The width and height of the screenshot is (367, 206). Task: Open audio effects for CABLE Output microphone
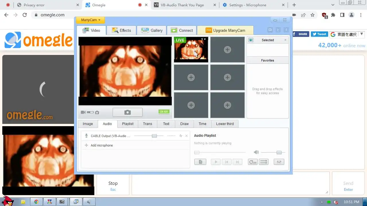181,136
